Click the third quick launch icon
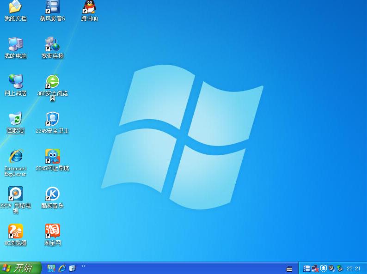 point(73,268)
